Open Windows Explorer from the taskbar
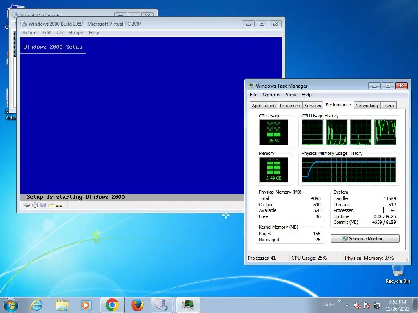 (x=61, y=305)
